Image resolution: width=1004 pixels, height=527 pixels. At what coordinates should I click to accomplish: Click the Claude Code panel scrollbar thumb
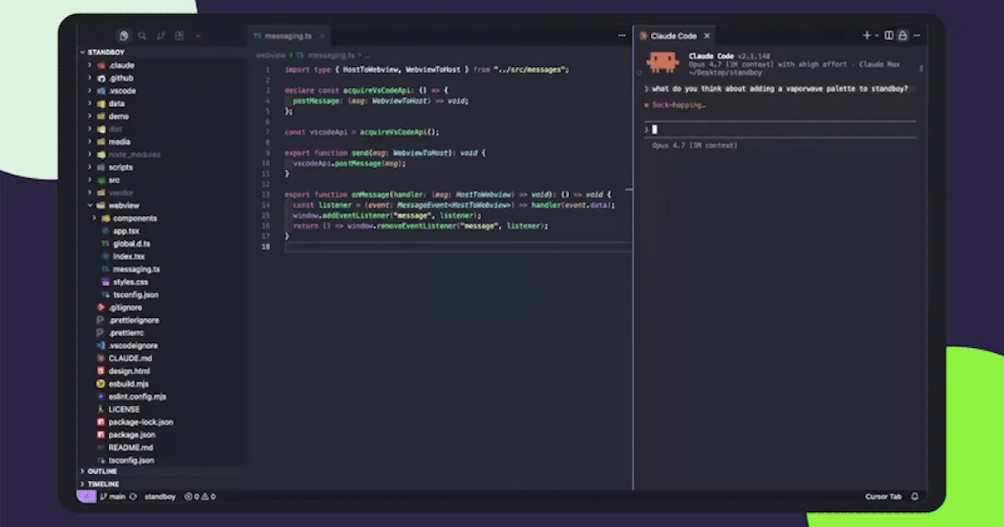click(922, 69)
